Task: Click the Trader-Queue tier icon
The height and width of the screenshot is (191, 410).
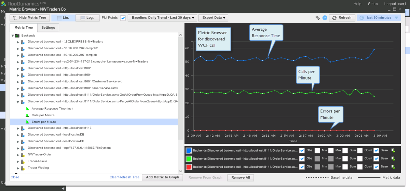Action: coord(22,161)
